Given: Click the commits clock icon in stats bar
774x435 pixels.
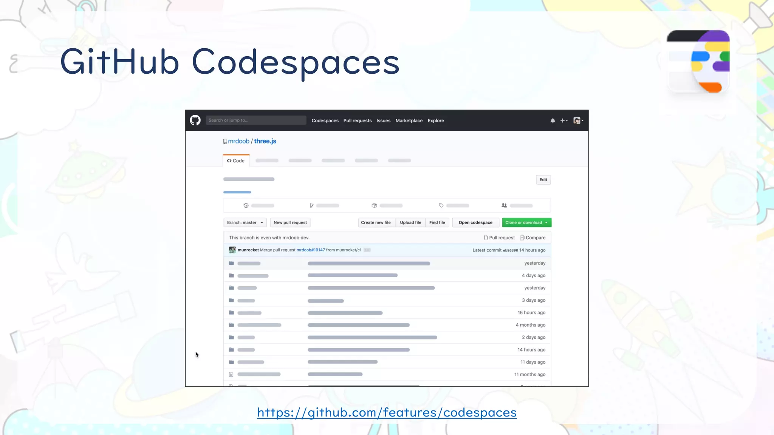Looking at the screenshot, I should (x=246, y=205).
